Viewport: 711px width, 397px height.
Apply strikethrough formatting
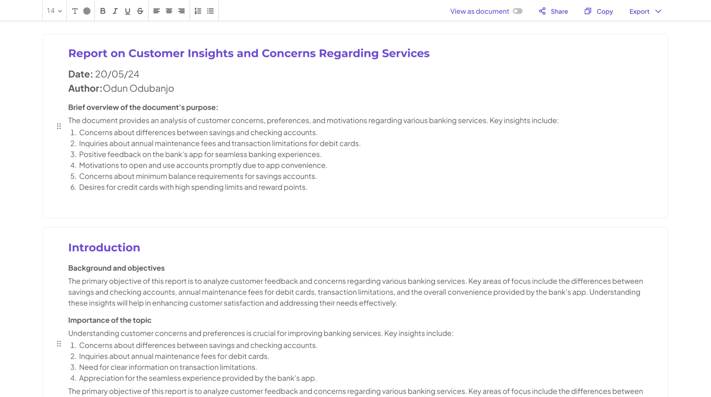(140, 11)
